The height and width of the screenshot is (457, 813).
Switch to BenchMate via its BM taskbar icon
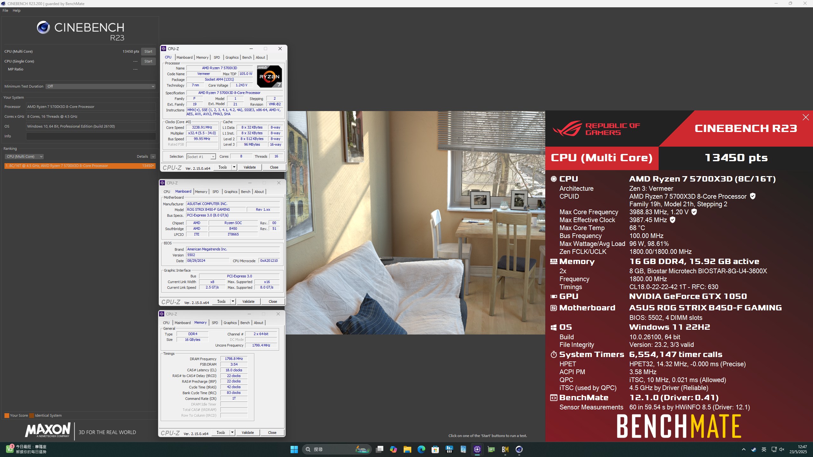pos(505,449)
